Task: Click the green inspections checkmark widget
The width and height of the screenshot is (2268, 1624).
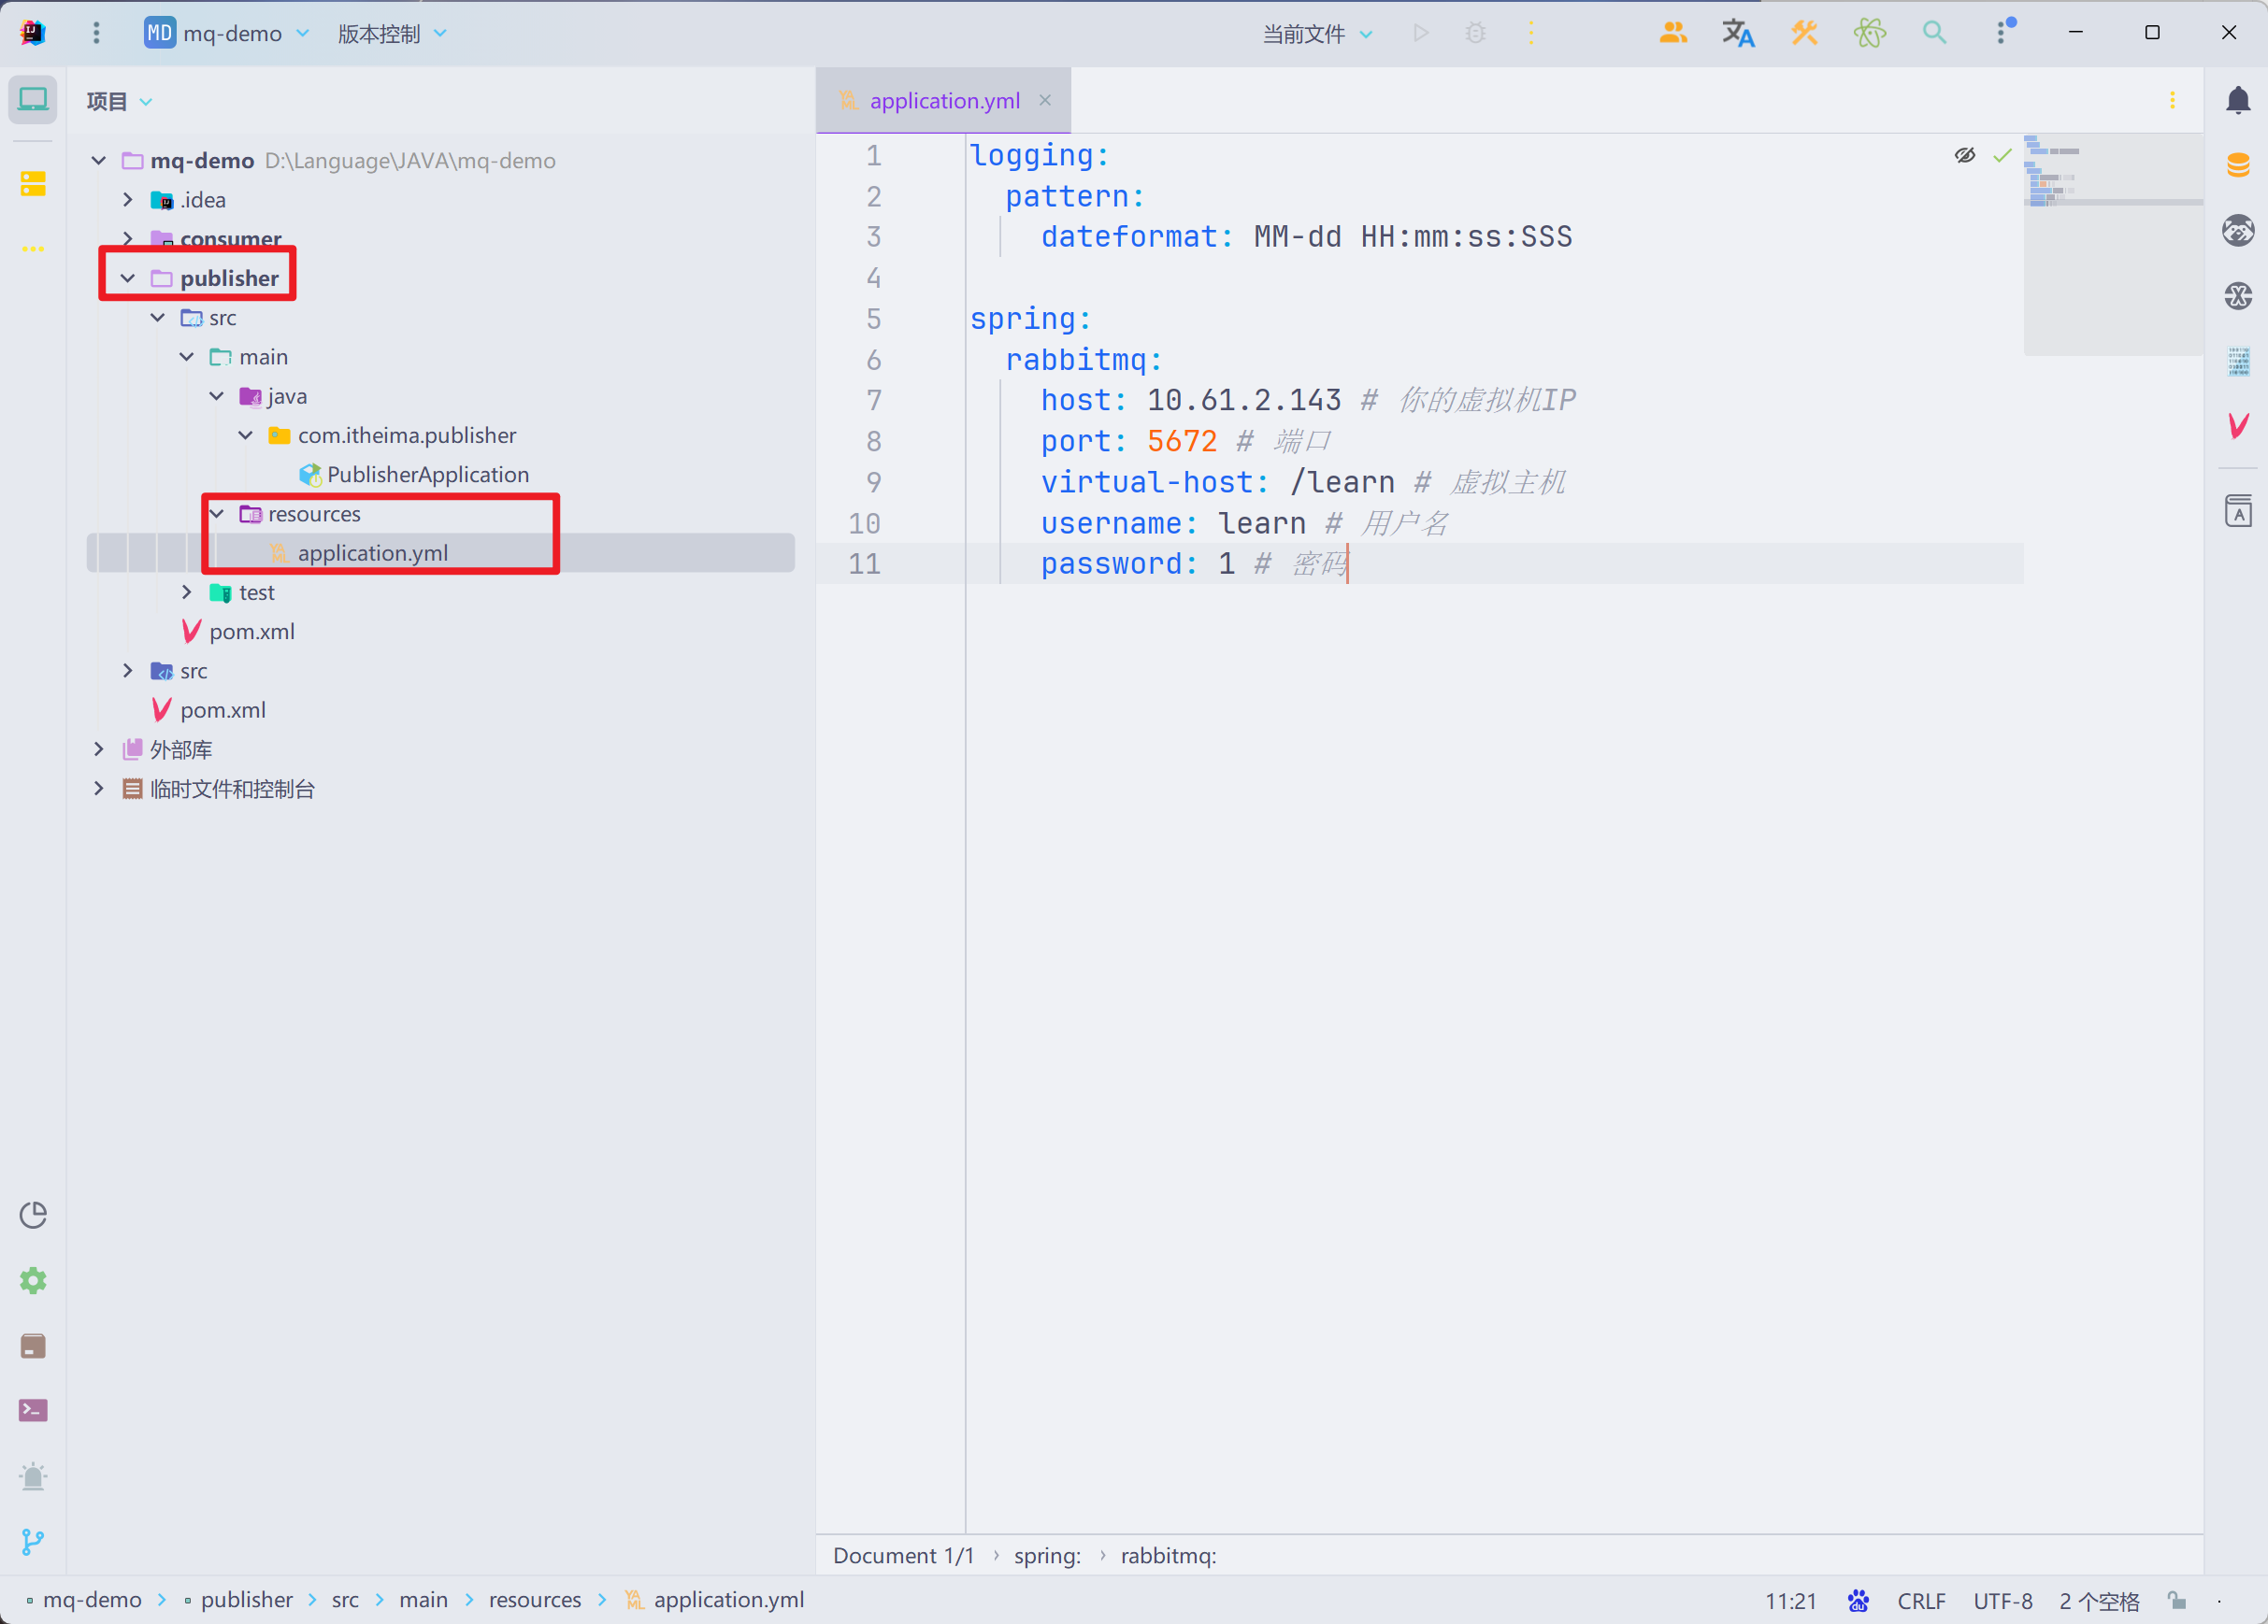Action: click(x=2001, y=155)
